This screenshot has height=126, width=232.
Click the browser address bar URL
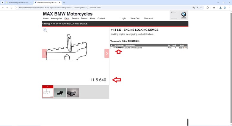coord(60,7)
